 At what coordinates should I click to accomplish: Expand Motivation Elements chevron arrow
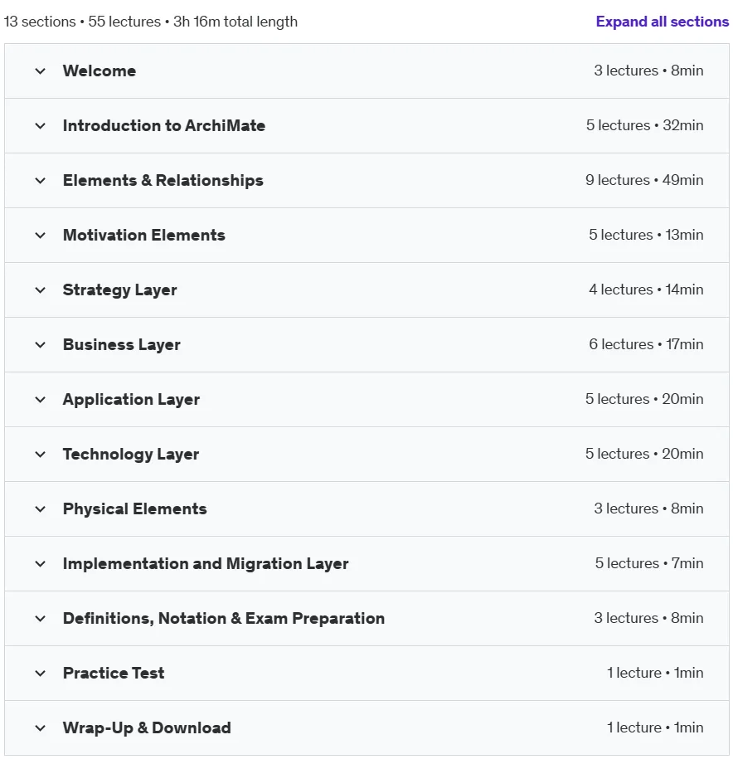tap(41, 236)
